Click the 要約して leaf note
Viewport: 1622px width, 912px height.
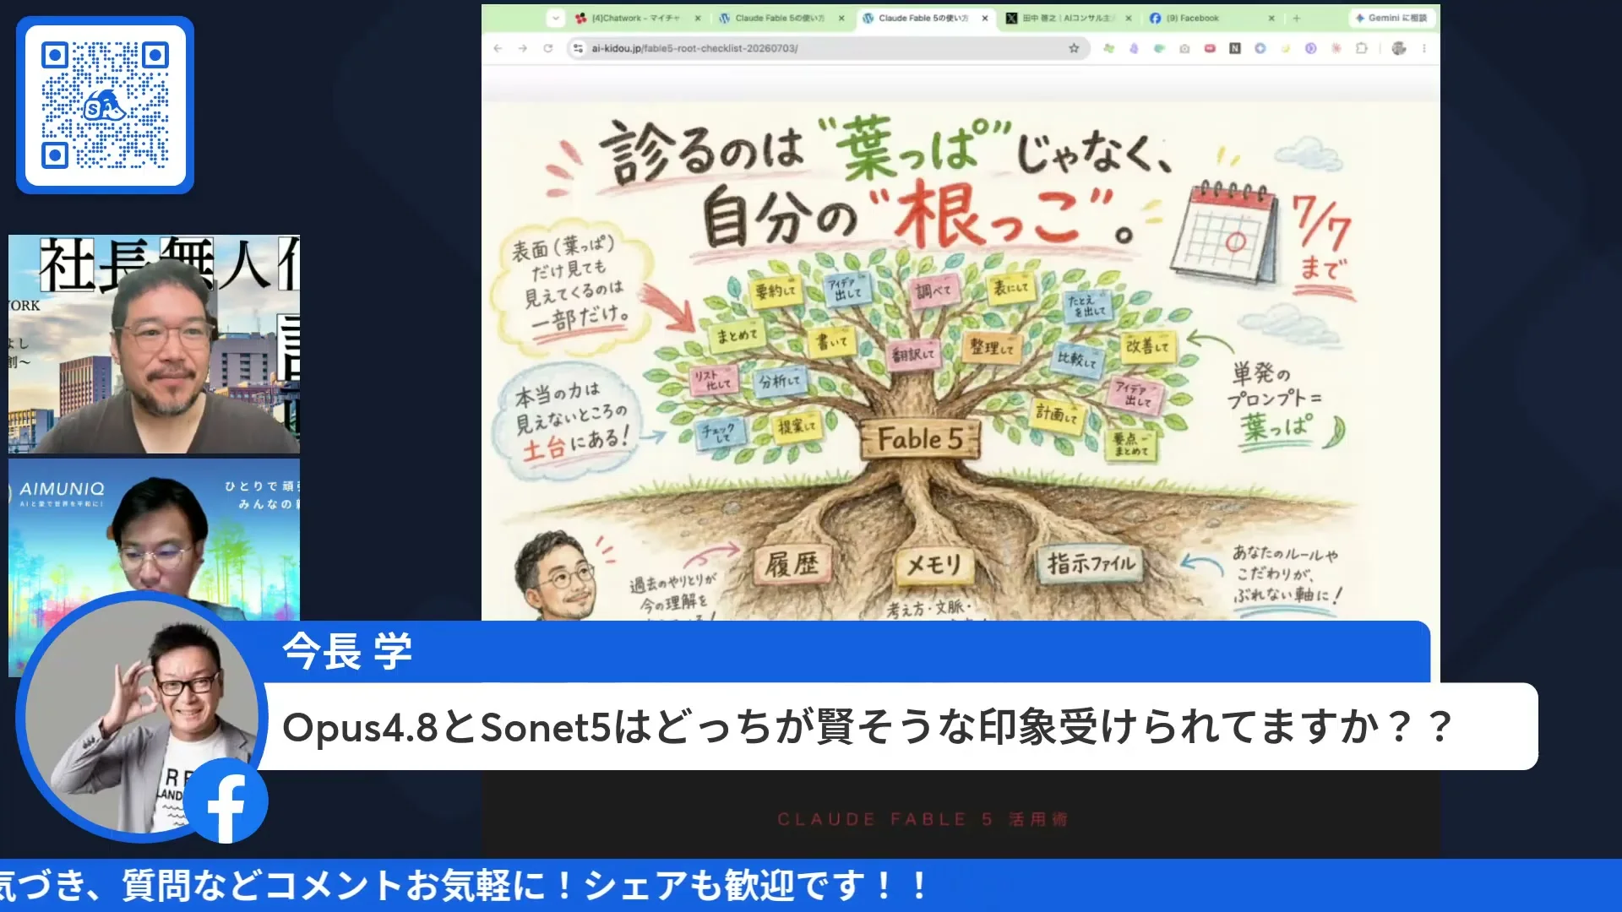coord(775,291)
